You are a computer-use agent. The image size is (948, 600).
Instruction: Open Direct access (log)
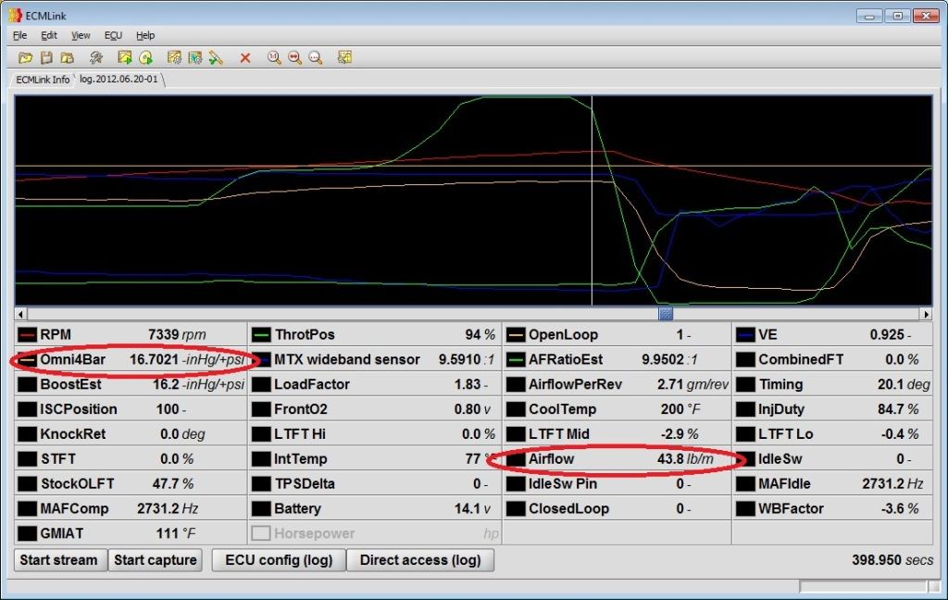click(x=420, y=560)
